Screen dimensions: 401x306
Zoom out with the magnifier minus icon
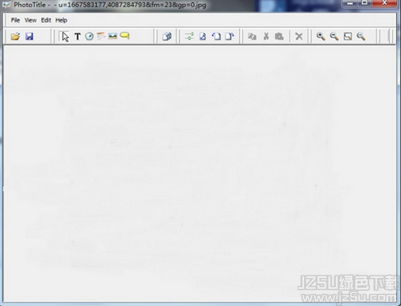(x=334, y=36)
